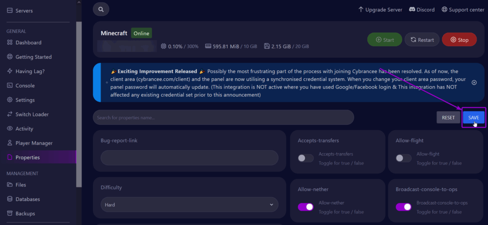Image resolution: width=488 pixels, height=225 pixels.
Task: Click the Activity eye icon
Action: click(10, 128)
